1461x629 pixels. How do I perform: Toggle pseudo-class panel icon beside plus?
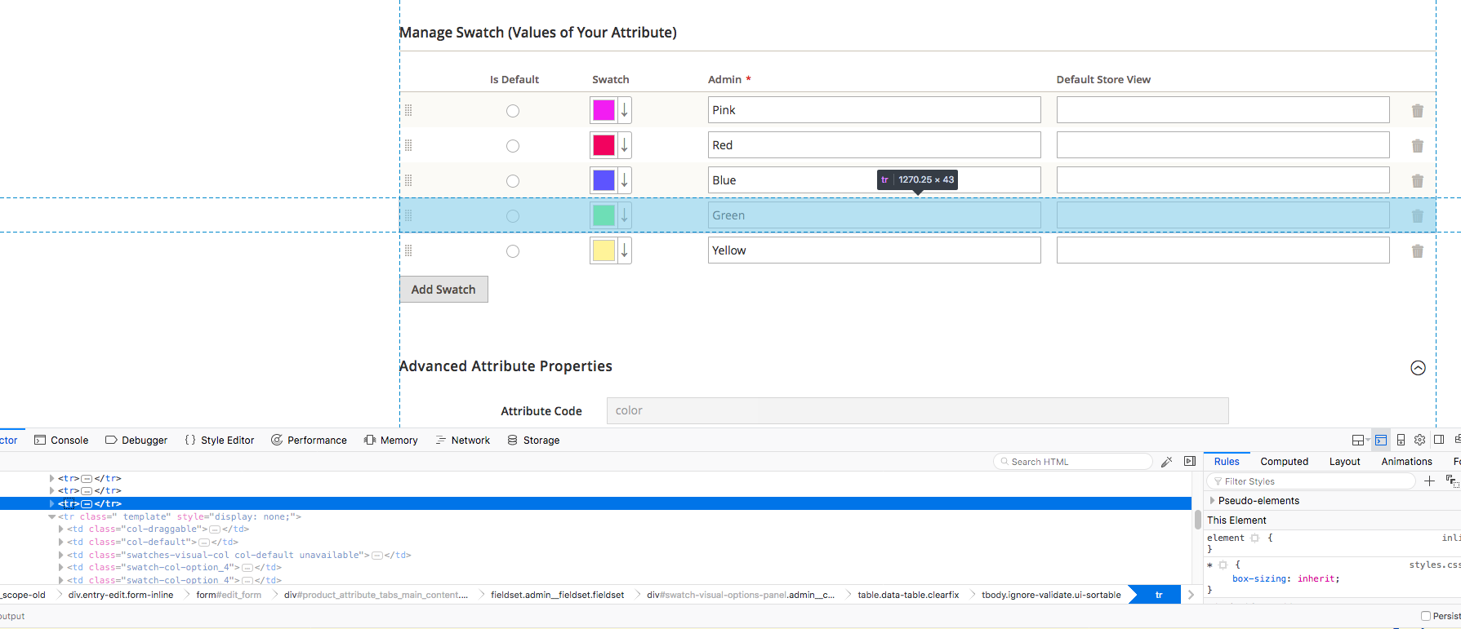tap(1451, 481)
